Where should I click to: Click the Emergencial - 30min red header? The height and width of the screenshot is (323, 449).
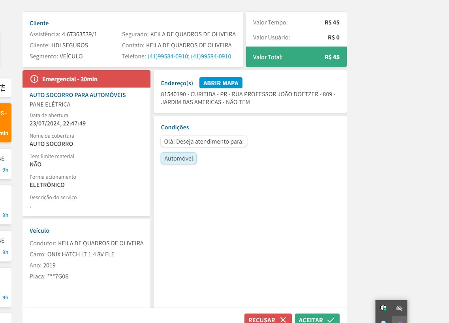click(x=86, y=79)
